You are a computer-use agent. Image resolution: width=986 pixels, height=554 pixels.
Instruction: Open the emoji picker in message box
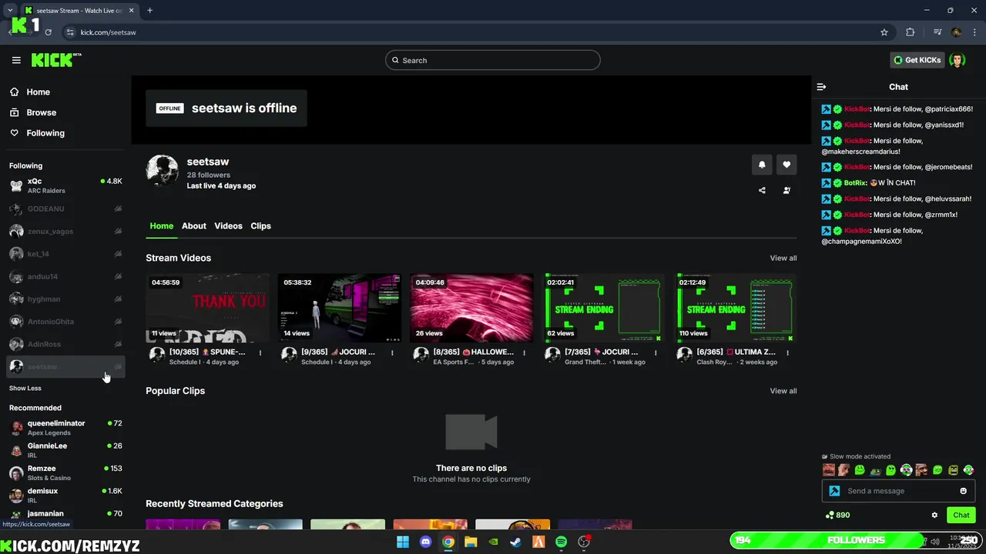[x=963, y=491]
